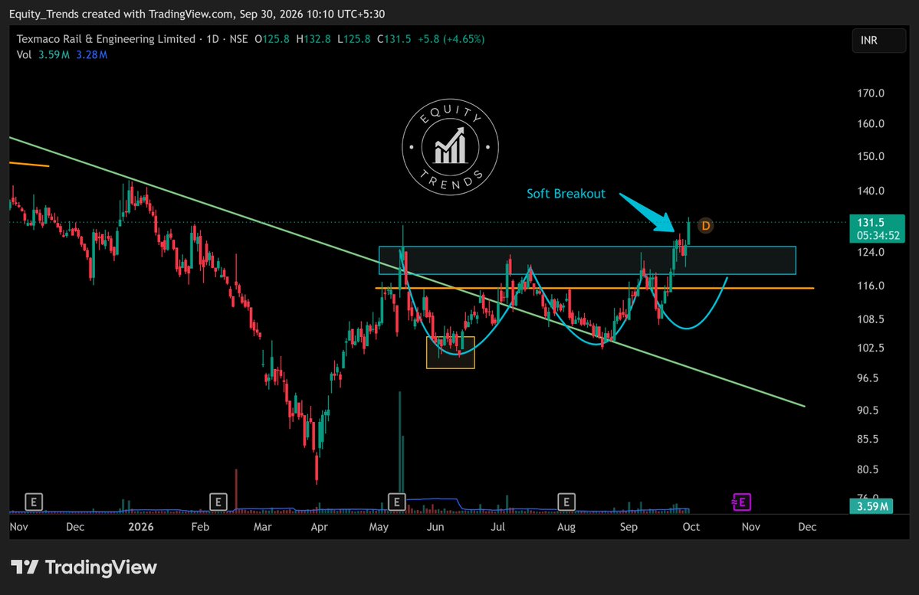Click the NSE exchange label
The height and width of the screenshot is (595, 919).
238,39
